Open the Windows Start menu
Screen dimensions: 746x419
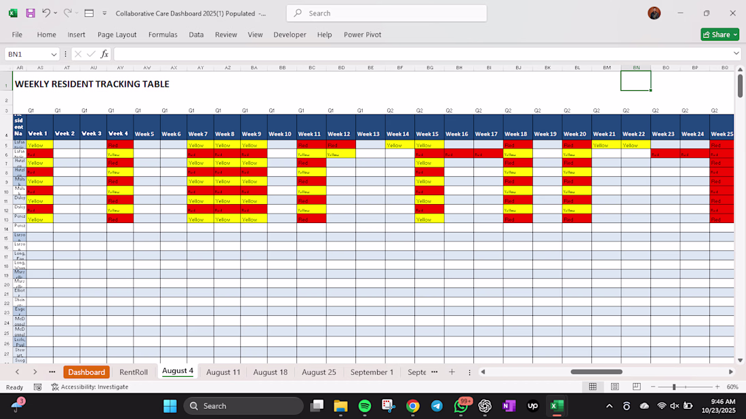tap(170, 406)
